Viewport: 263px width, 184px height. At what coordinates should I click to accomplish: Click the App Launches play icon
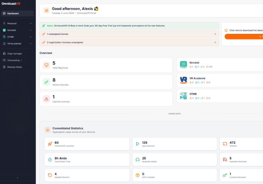click(137, 144)
